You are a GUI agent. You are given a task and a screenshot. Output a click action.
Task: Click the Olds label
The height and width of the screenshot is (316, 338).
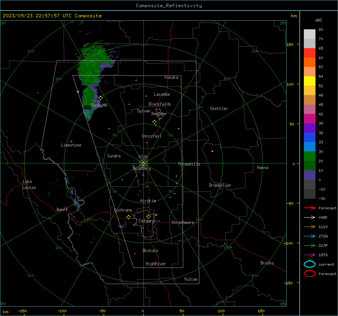pyautogui.click(x=143, y=157)
